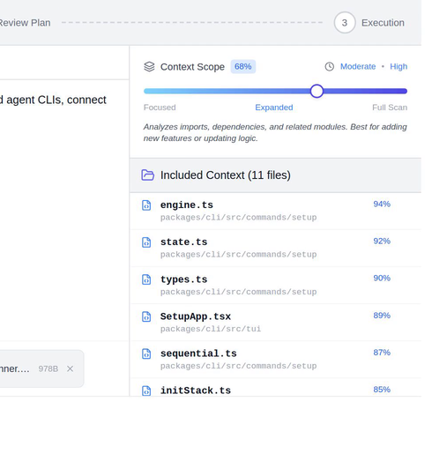Open engine.ts in the context list
This screenshot has width=432, height=476.
[275, 211]
